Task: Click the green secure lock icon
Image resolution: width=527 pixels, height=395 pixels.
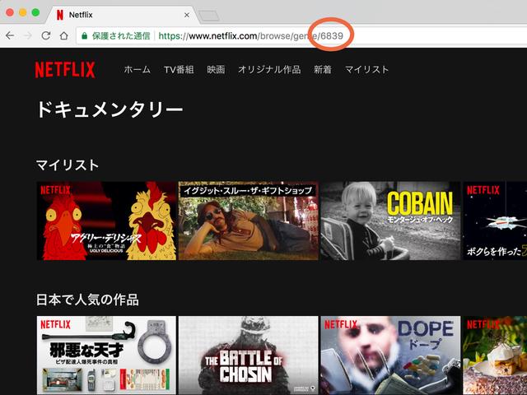Action: (84, 35)
